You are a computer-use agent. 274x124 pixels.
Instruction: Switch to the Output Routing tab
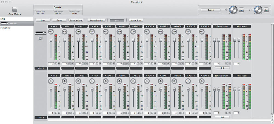tap(96, 20)
